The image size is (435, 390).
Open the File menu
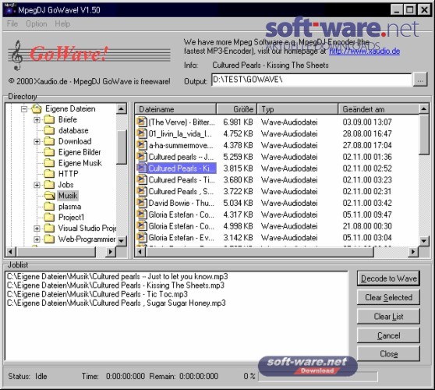tap(12, 24)
